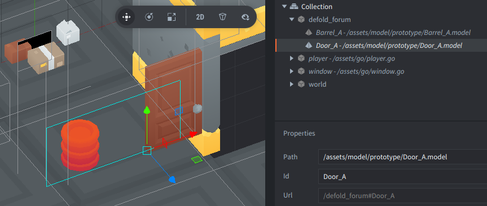The image size is (487, 206).
Task: Toggle 2D view mode
Action: coord(200,17)
